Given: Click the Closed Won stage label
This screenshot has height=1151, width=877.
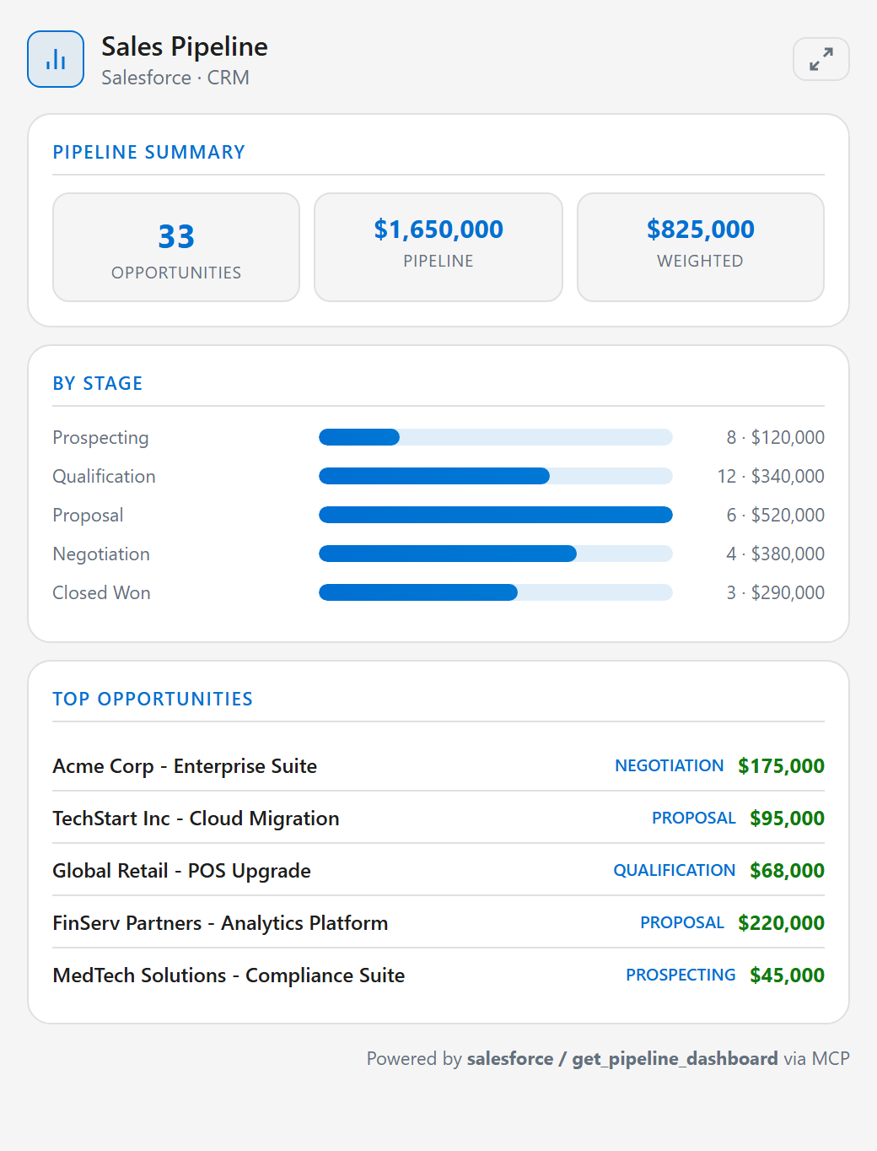Looking at the screenshot, I should click(x=101, y=593).
